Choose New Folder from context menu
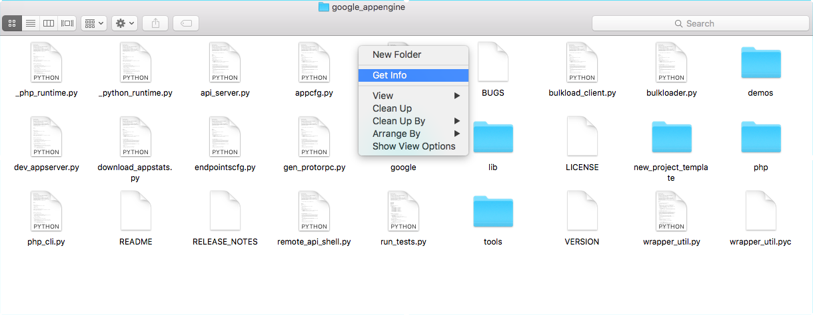The width and height of the screenshot is (813, 315). coord(413,54)
